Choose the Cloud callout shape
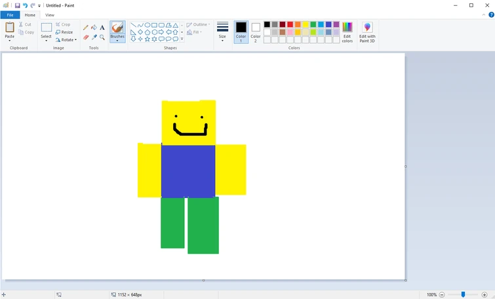This screenshot has height=299, width=495. point(175,39)
